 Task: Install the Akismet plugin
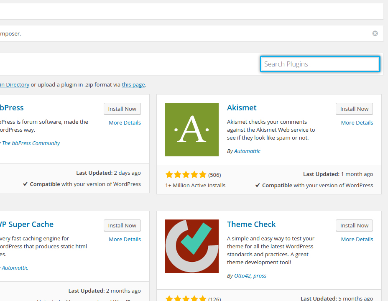coord(354,109)
